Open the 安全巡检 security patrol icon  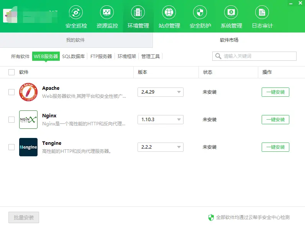[76, 12]
